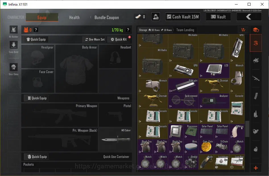This screenshot has height=176, width=269.
Task: Open Cash Vault 15M
Action: (x=183, y=17)
